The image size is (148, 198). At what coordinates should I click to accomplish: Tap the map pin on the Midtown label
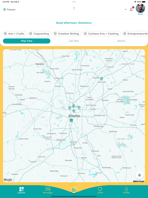click(x=74, y=106)
